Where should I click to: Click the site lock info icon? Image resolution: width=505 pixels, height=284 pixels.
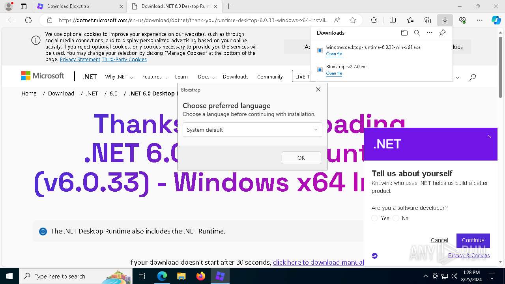coord(49,20)
